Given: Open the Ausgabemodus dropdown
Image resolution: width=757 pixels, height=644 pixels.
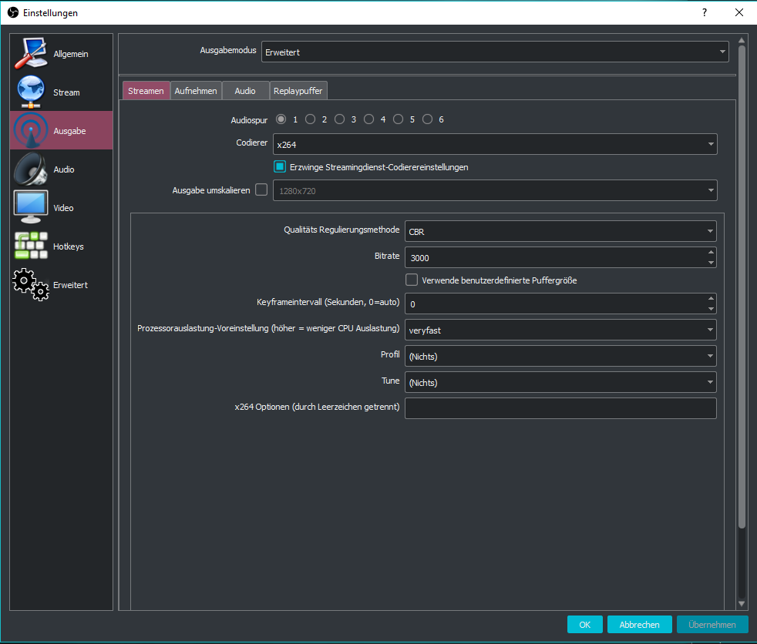Looking at the screenshot, I should tap(495, 52).
